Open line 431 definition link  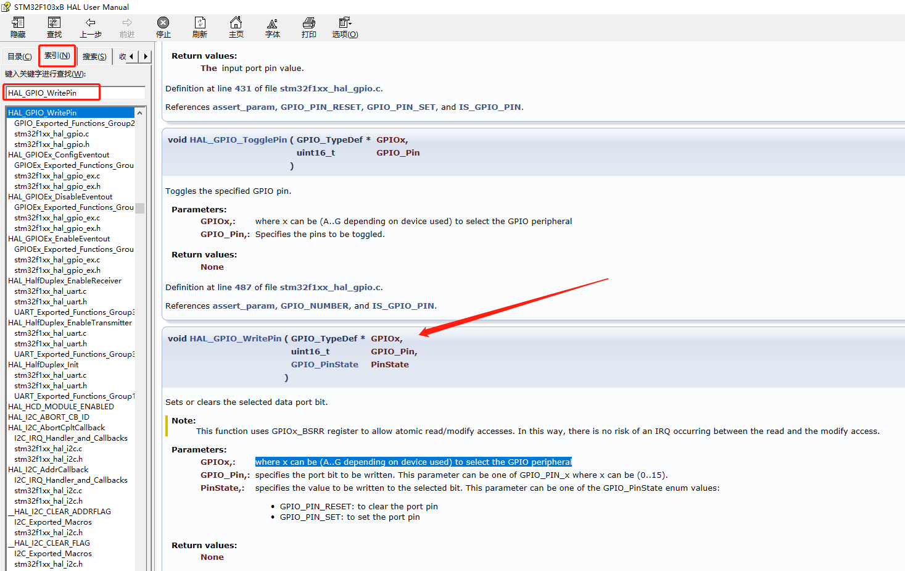pos(243,88)
